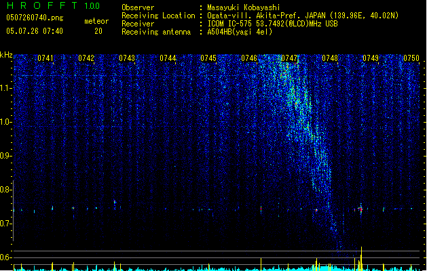Click time marker 0746
The height and width of the screenshot is (271, 427).
249,58
